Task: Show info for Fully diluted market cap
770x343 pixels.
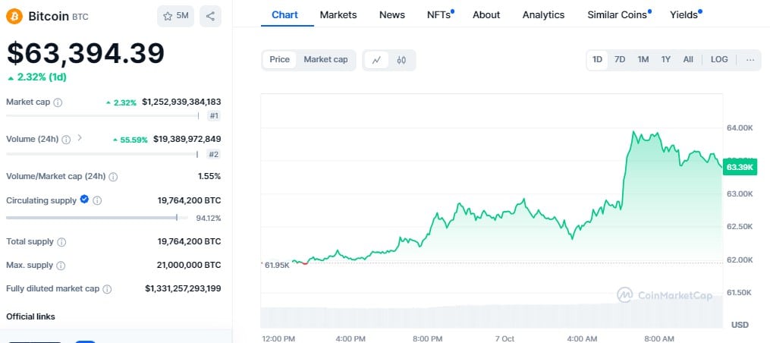Action: (106, 289)
